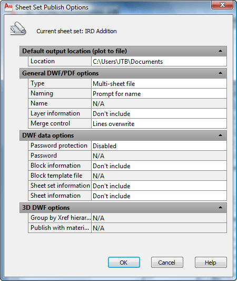Edit the Location path field
This screenshot has width=237, height=281.
(x=159, y=62)
